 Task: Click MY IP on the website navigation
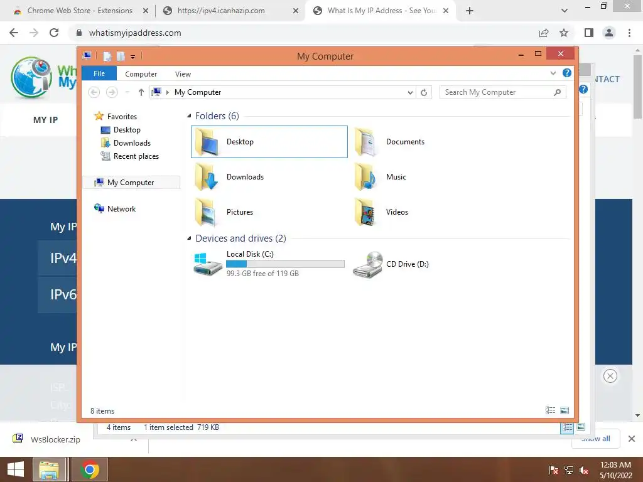[45, 120]
